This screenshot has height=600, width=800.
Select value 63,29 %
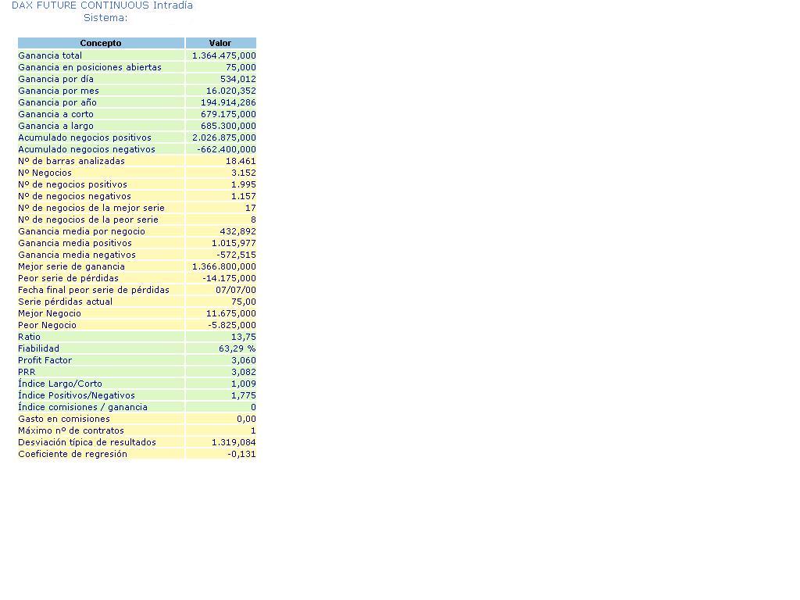point(237,349)
